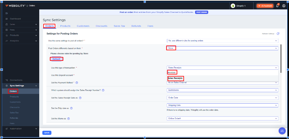
Task: Open Post Orders differently based on dropdown
Action: tap(223, 48)
